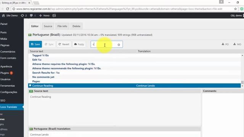Select the highlighted 'Continue Reading' row
Screen dimensions: 244x137
point(135,86)
